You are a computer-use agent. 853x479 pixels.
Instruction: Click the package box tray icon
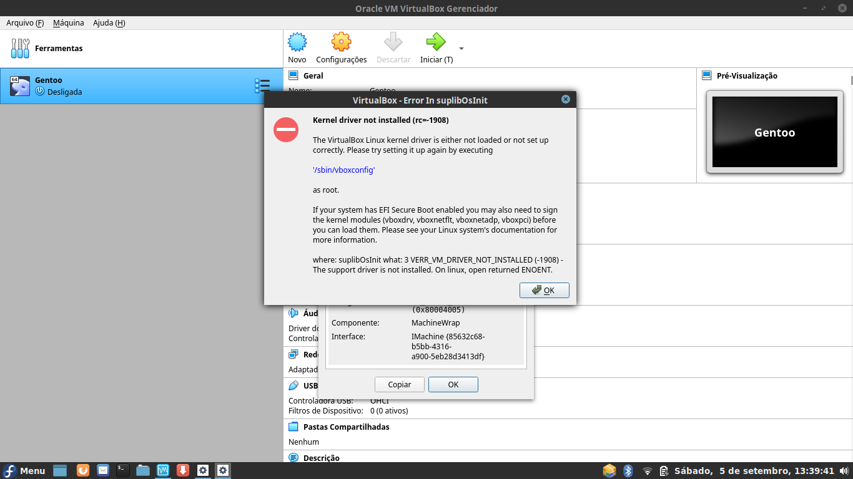point(609,470)
